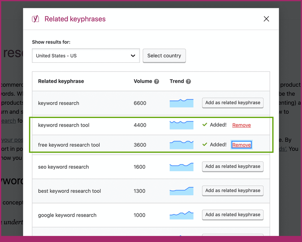The height and width of the screenshot is (242, 302).
Task: Add 'keyword research' as related keyphrase
Action: pyautogui.click(x=233, y=103)
